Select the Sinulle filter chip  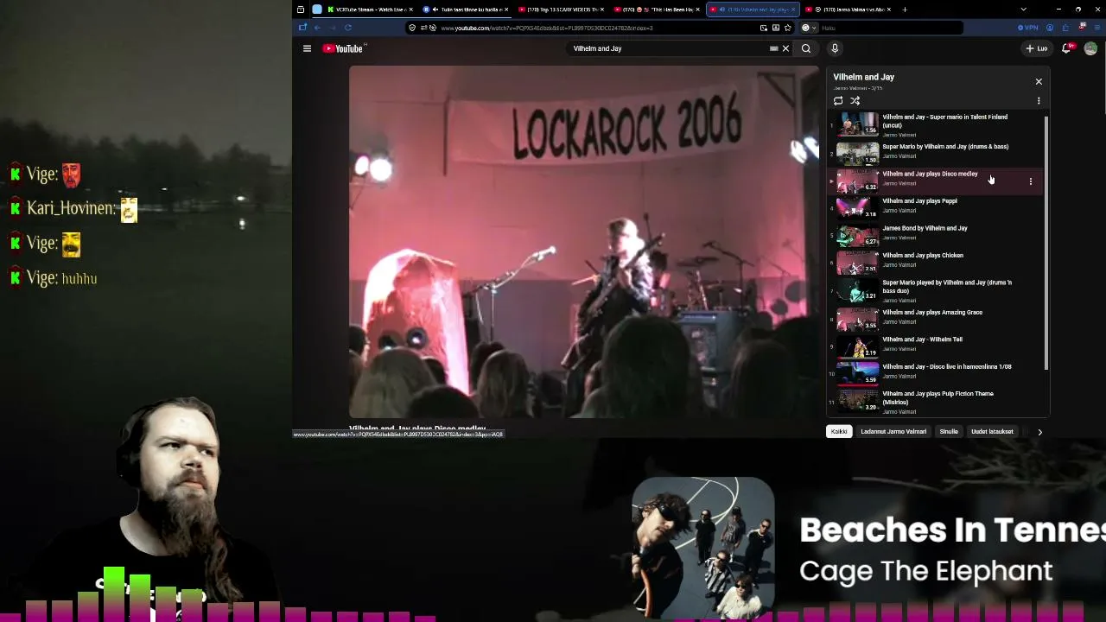pyautogui.click(x=949, y=431)
